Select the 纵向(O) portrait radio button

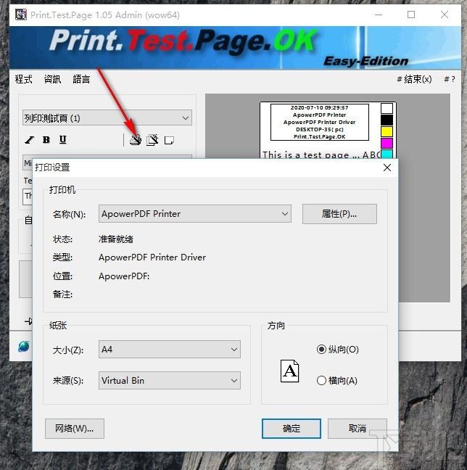click(x=321, y=349)
